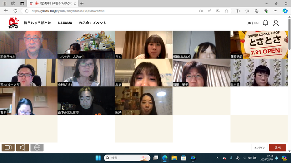Close the current browser tab
Screen dimensions: 291x163
tap(75, 3)
